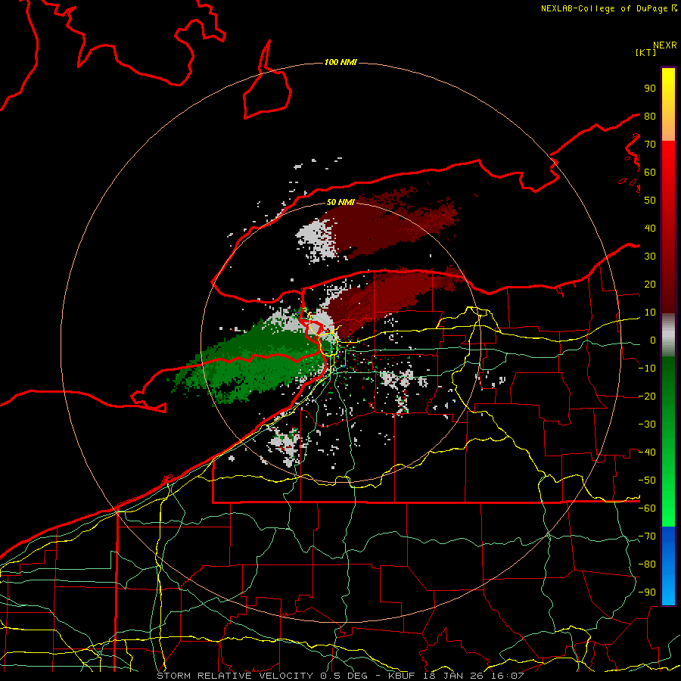Click the Storm Relative Velocity caption at bottom
Viewport: 681px width, 681px height.
pyautogui.click(x=340, y=676)
